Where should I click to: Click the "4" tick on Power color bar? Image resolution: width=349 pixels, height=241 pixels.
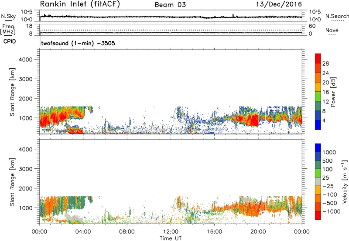click(324, 120)
